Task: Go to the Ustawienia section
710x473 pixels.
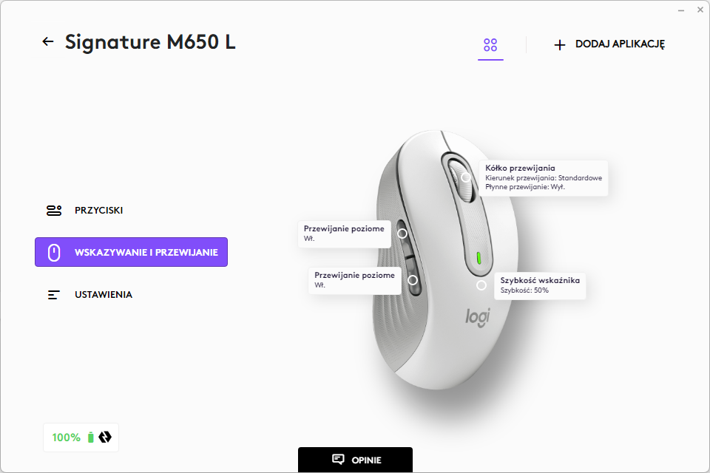Action: pyautogui.click(x=103, y=295)
